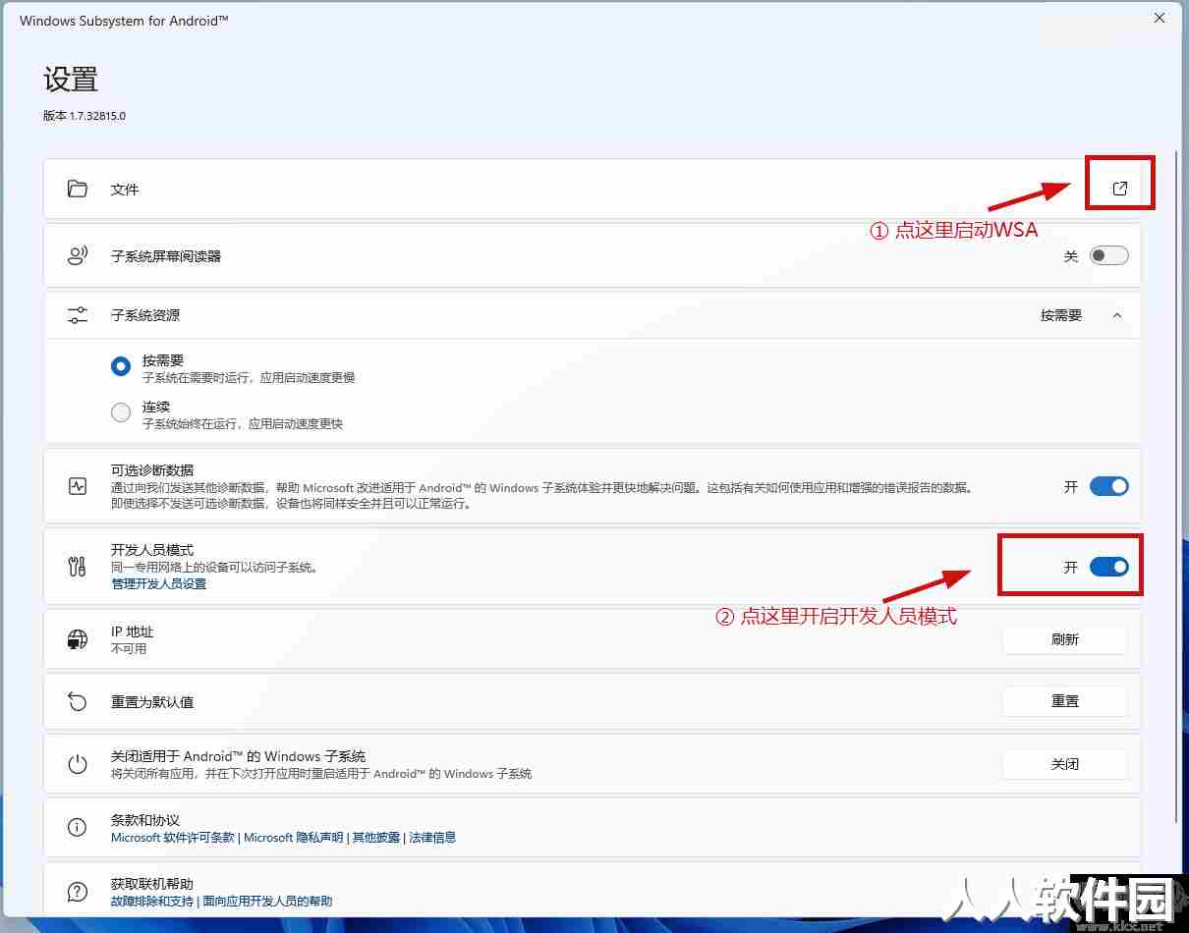Click the 子系统资源 sliders icon
Image resolution: width=1189 pixels, height=933 pixels.
[x=78, y=315]
